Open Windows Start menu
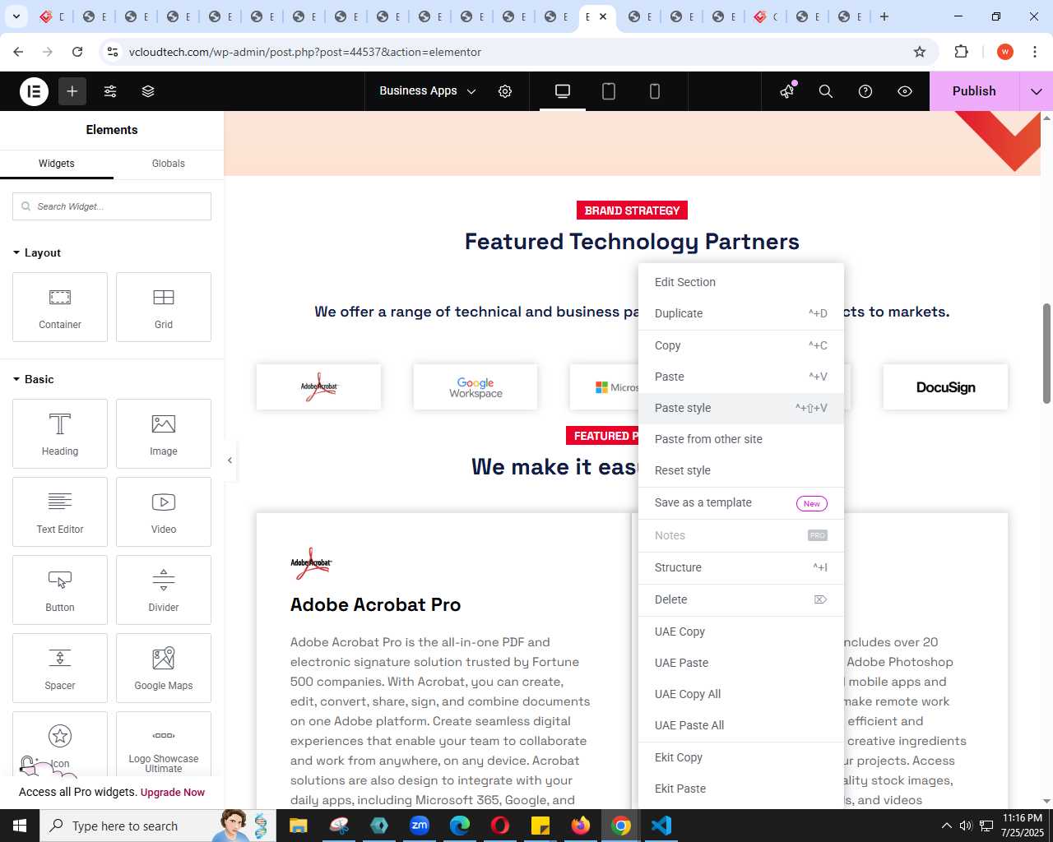This screenshot has height=842, width=1053. tap(20, 826)
